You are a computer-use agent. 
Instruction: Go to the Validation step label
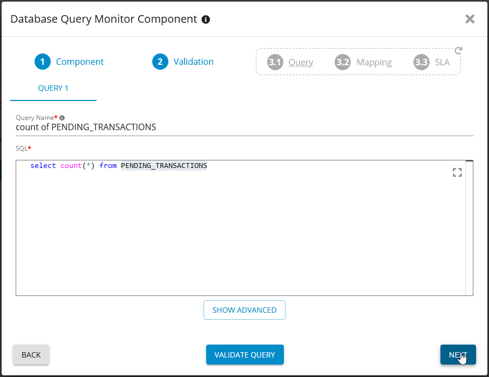[193, 62]
